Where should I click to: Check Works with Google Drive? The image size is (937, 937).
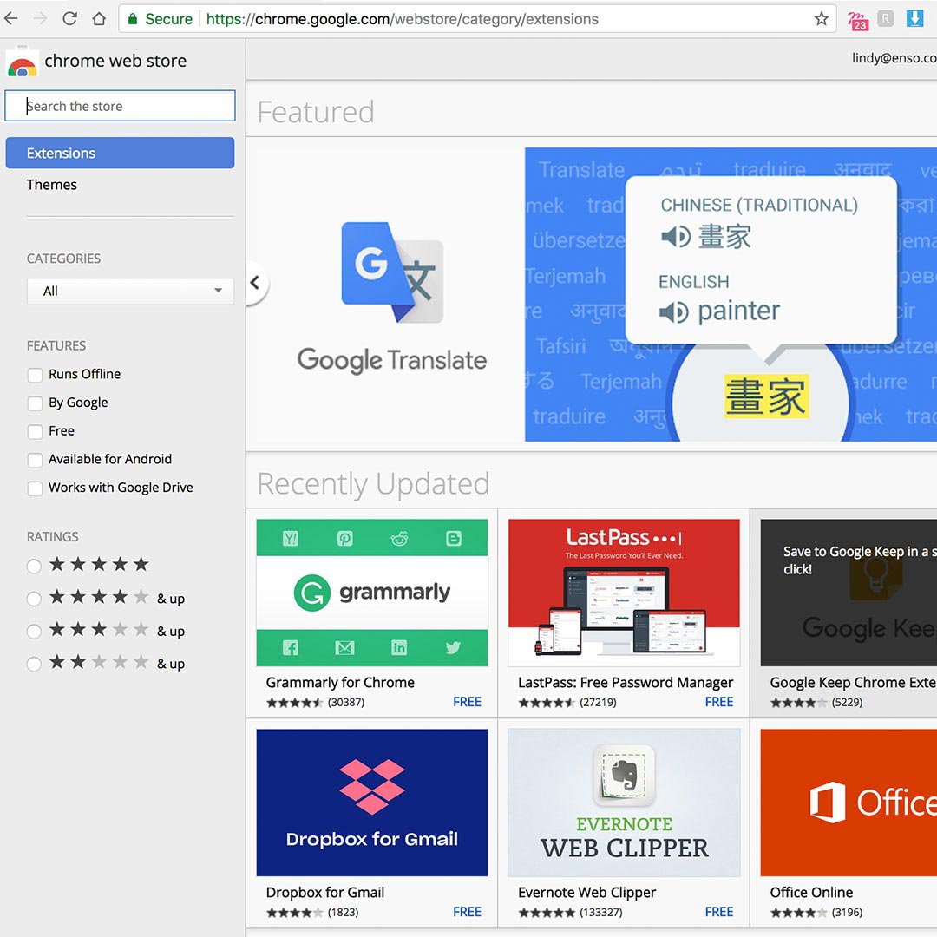coord(35,488)
